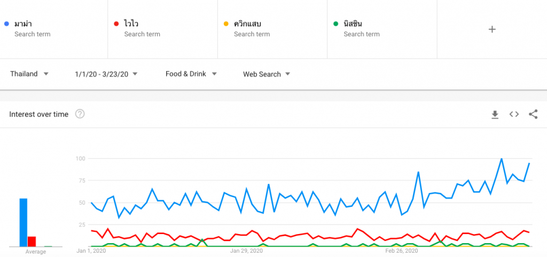The width and height of the screenshot is (547, 257).
Task: Click the red dot next to ไวไว
Action: click(x=116, y=23)
